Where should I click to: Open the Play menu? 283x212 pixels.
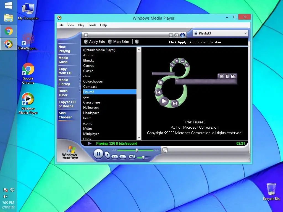[81, 25]
